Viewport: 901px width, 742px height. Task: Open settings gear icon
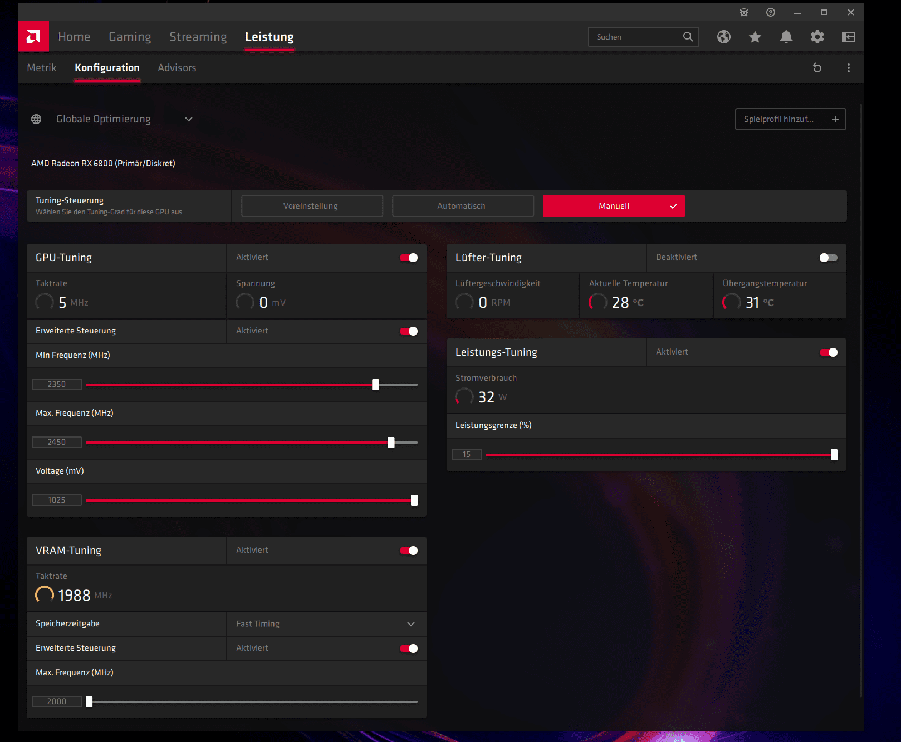coord(817,37)
